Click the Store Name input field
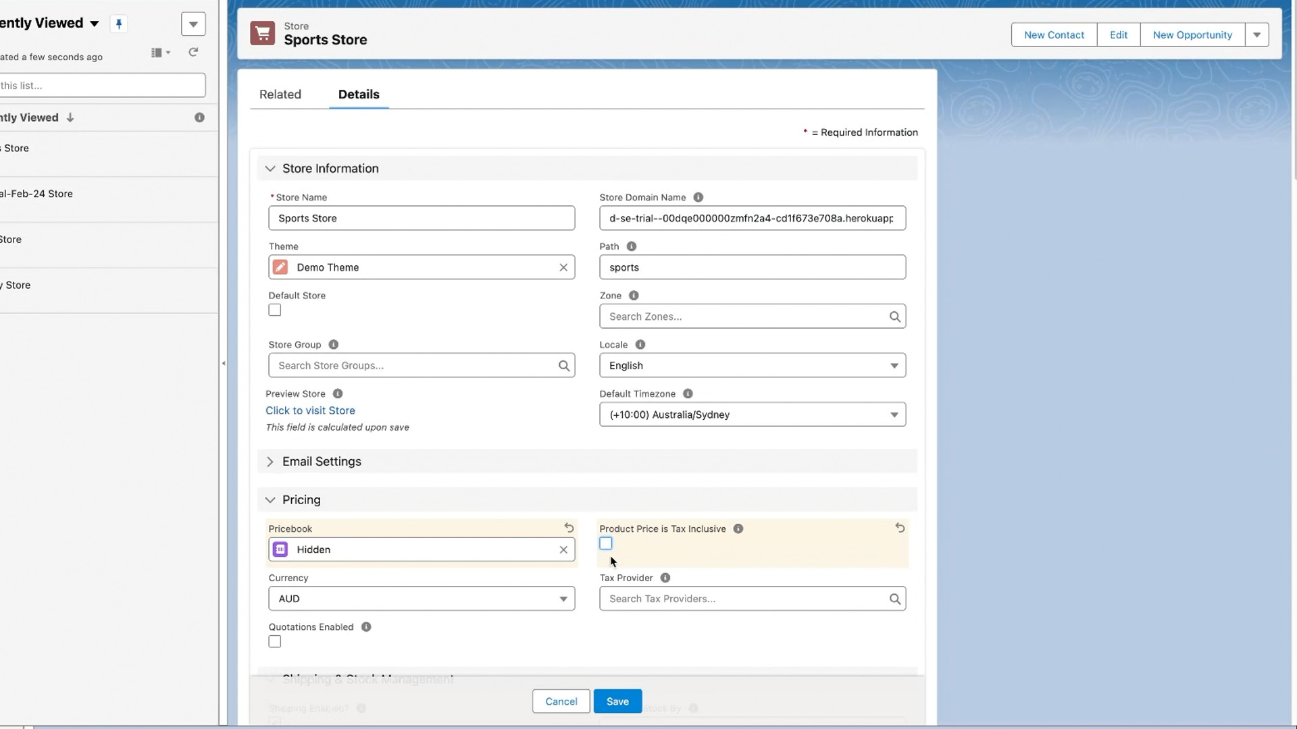 pos(422,218)
